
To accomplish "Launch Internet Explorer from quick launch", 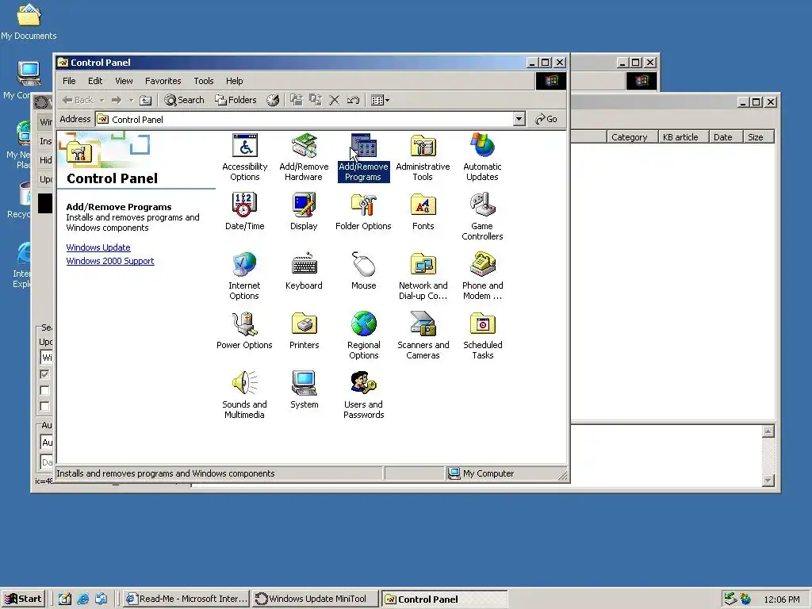I will point(82,599).
